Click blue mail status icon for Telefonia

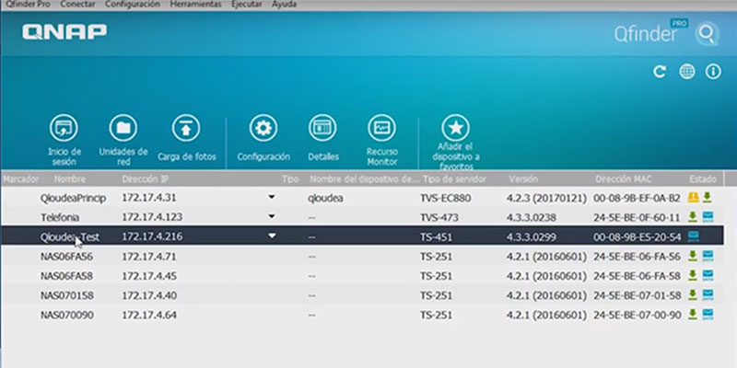click(x=708, y=217)
